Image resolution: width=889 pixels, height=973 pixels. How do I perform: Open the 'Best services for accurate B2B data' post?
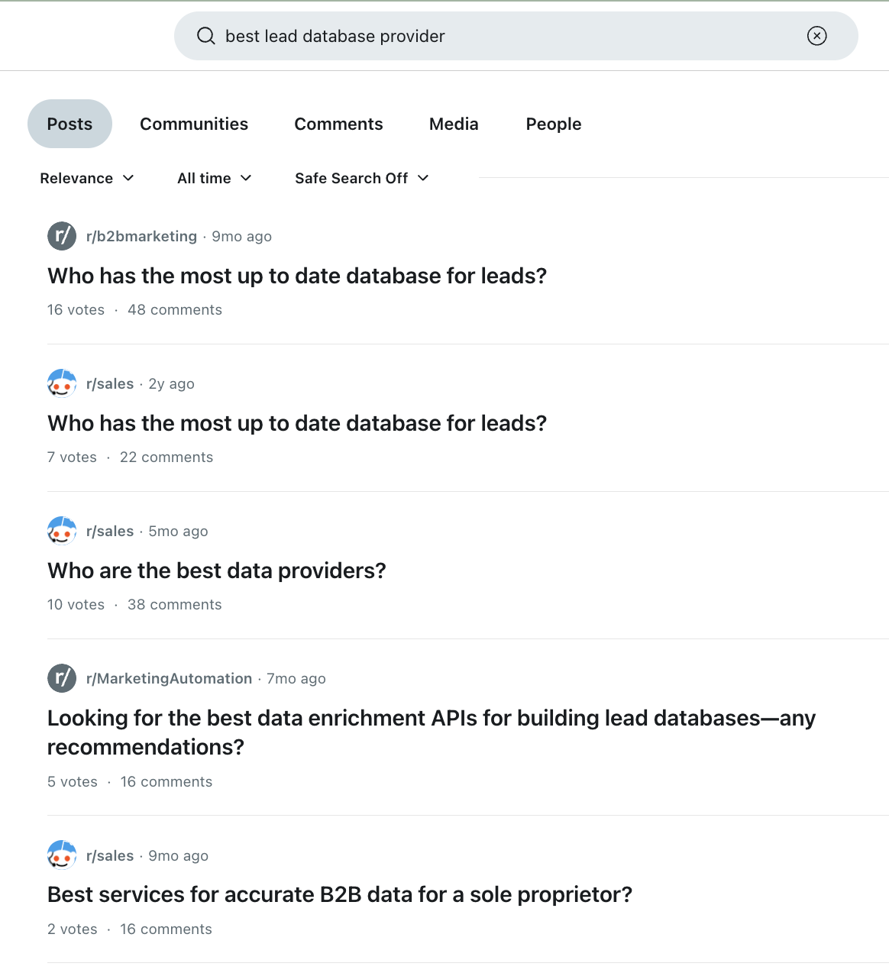tap(340, 894)
